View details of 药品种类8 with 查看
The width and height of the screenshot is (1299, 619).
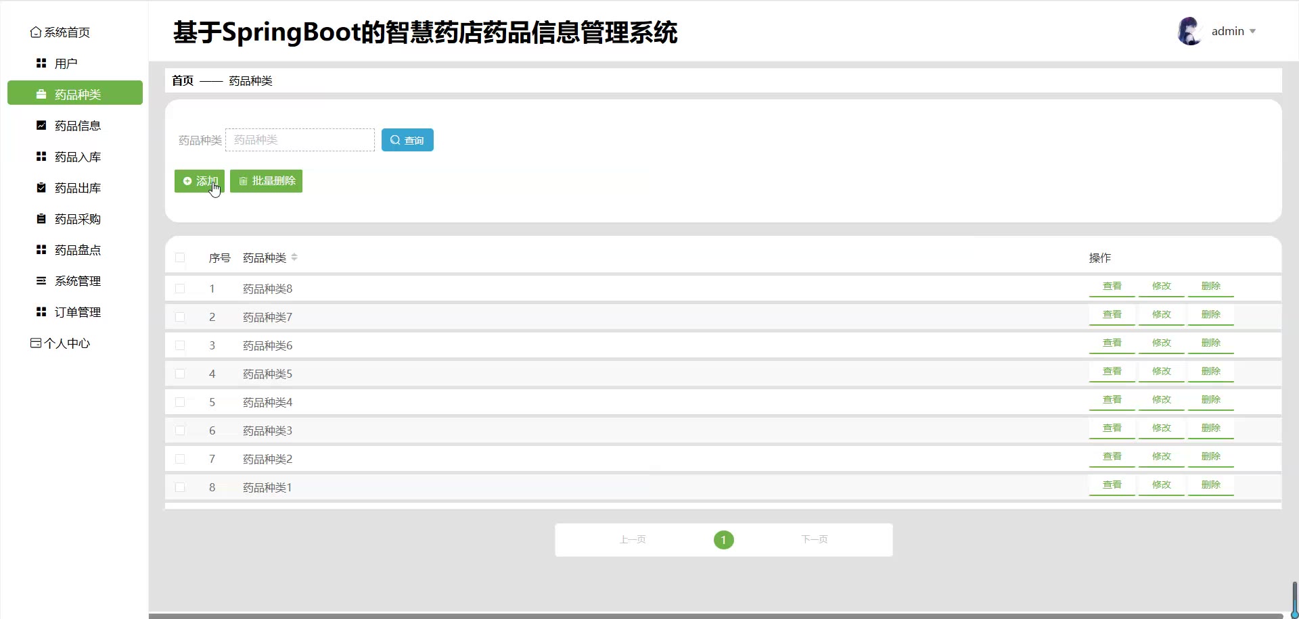click(1112, 287)
